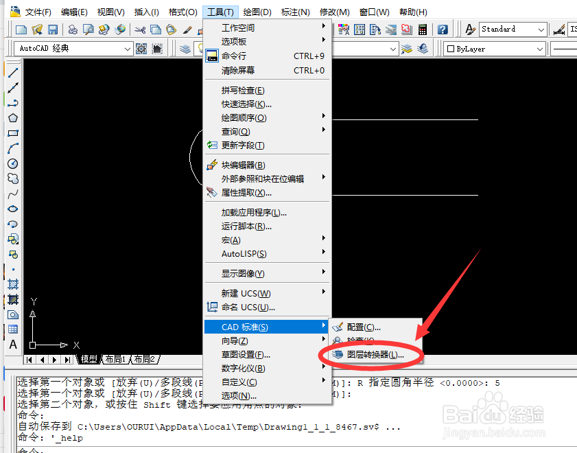Viewport: 577px width, 453px height.
Task: Click the Layer Properties Manager icon
Action: (x=185, y=49)
